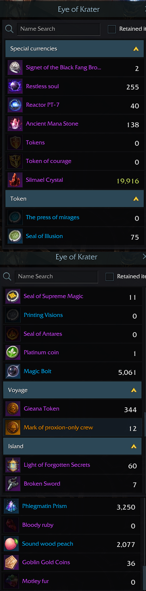Click the magnifier icon in lower search bar
146x591 pixels.
coord(7,276)
